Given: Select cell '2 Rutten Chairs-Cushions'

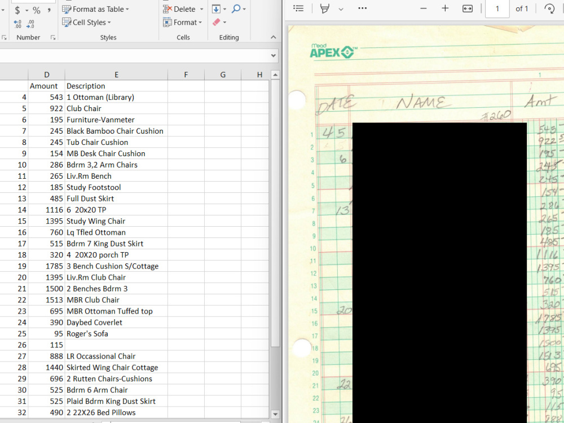Looking at the screenshot, I should 117,379.
